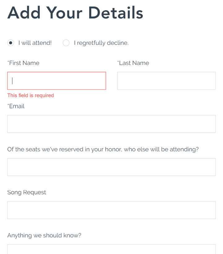The width and height of the screenshot is (223, 254).
Task: Click the red "This field is required" message
Action: coord(31,96)
